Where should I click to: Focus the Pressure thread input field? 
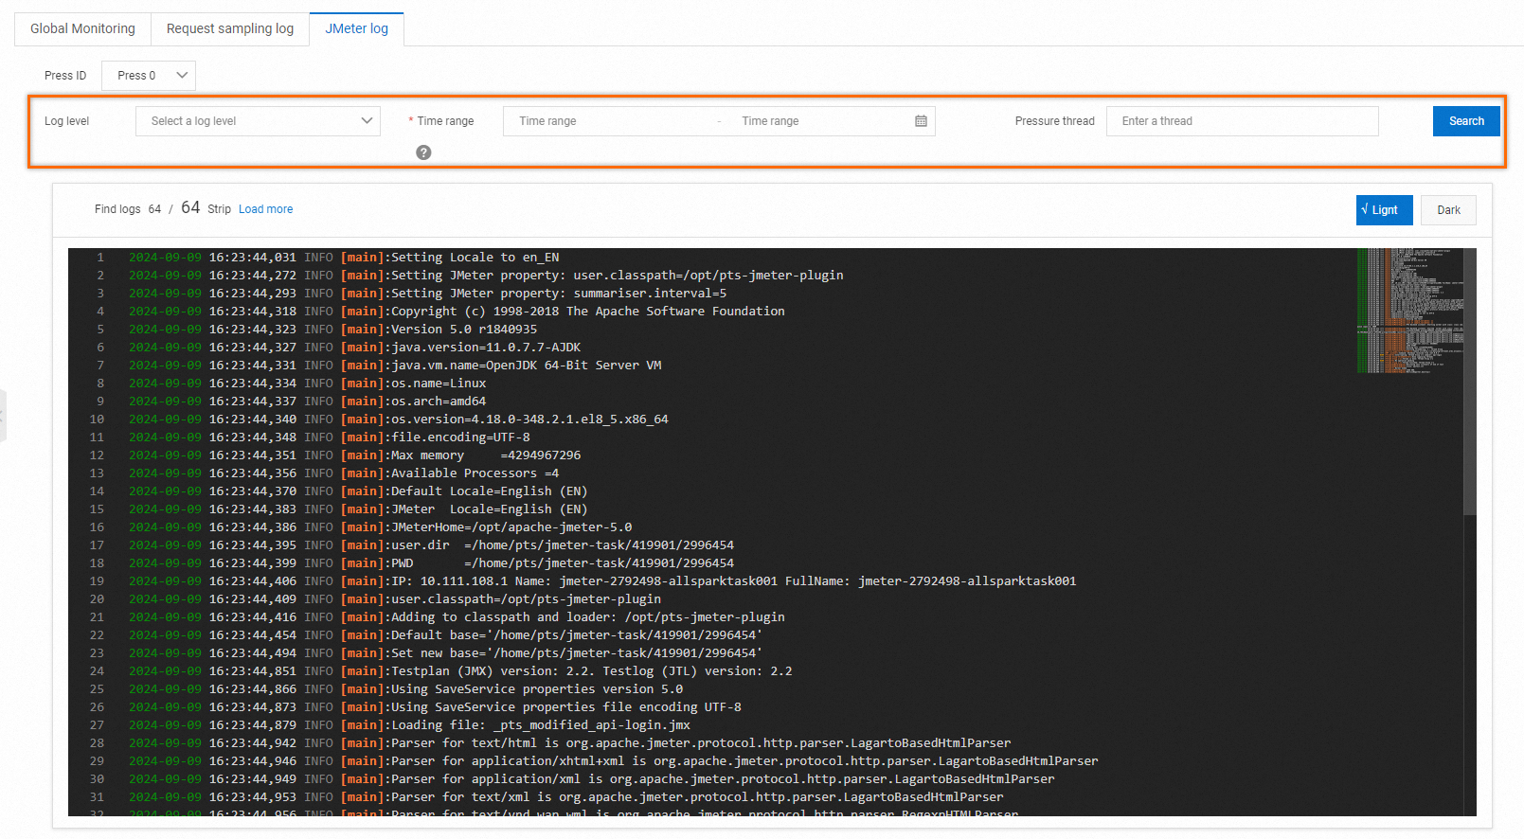coord(1242,121)
